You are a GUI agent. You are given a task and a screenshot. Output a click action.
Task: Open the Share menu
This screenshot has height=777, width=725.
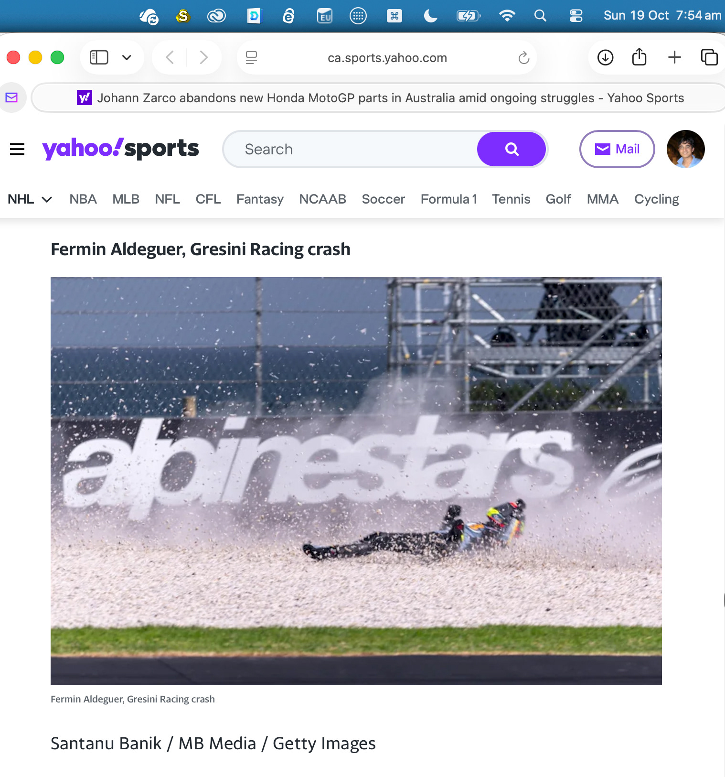[639, 57]
